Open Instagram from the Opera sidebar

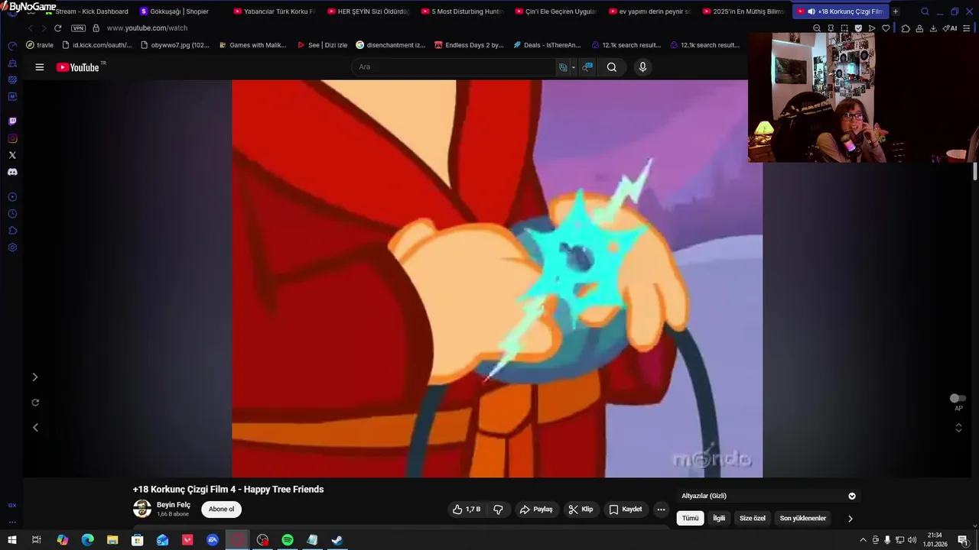pyautogui.click(x=12, y=138)
